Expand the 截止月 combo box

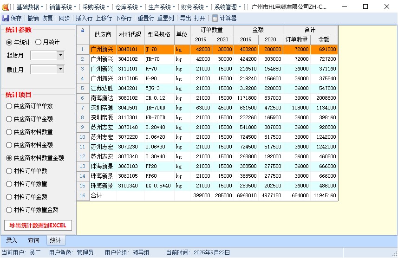pos(60,69)
